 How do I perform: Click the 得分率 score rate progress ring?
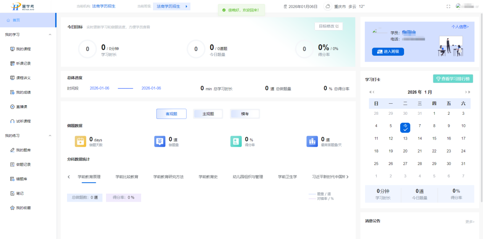[x=304, y=50]
